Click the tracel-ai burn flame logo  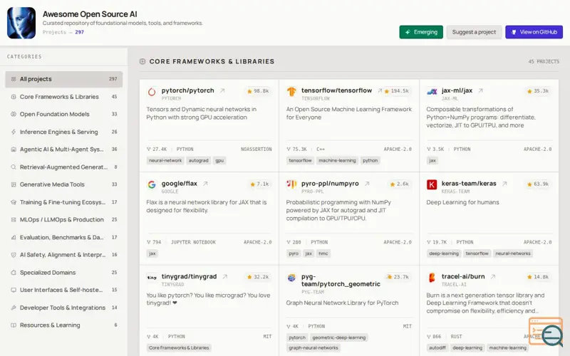[432, 278]
